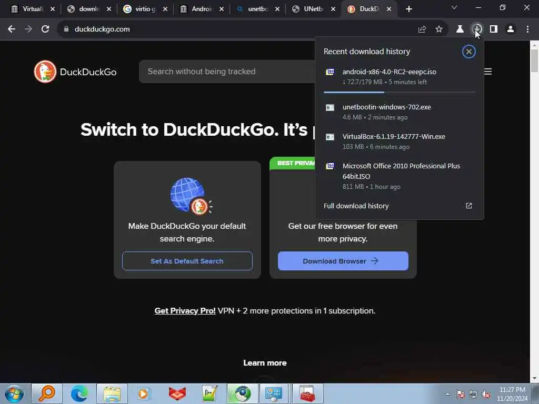539x404 pixels.
Task: Open the Windows Start button
Action: [14, 393]
